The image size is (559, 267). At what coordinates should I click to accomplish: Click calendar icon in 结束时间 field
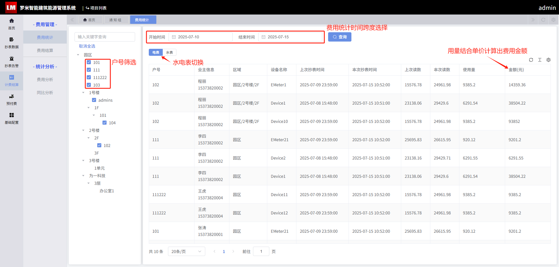coord(263,37)
